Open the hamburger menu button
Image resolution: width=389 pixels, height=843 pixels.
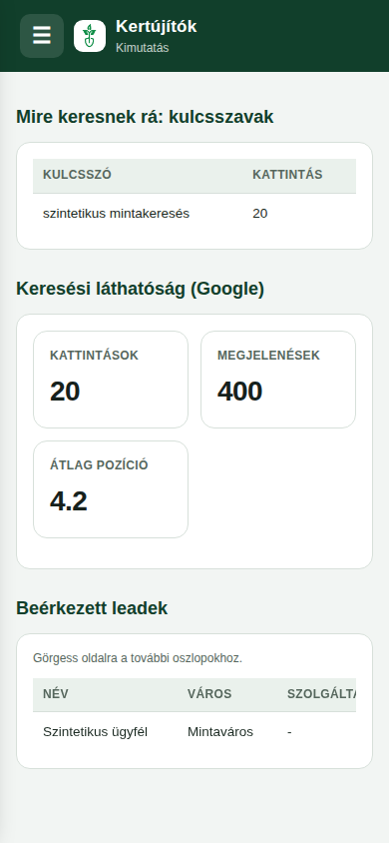[42, 36]
